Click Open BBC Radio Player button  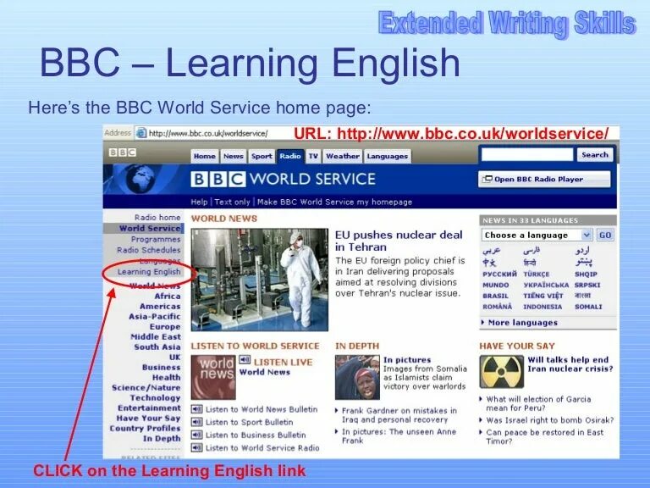click(544, 180)
